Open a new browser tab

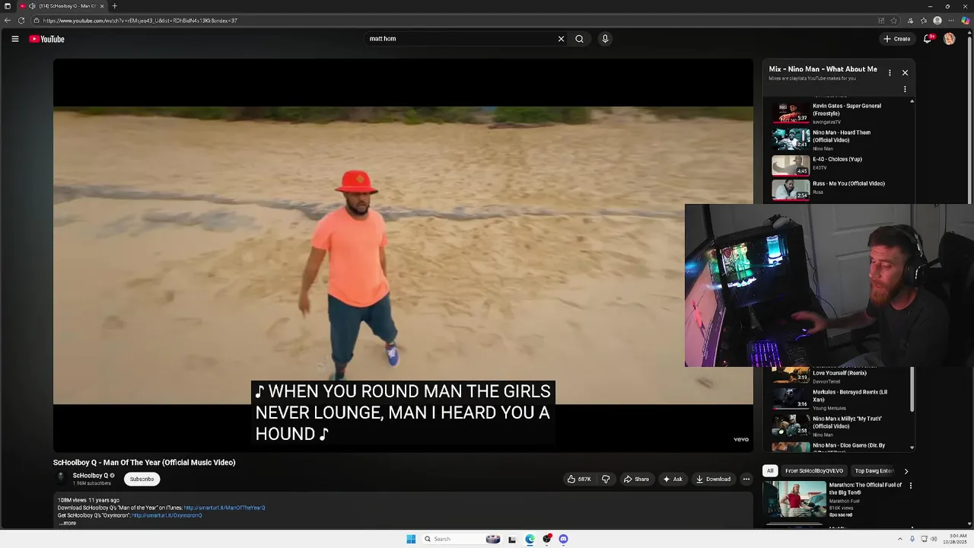[x=114, y=6]
